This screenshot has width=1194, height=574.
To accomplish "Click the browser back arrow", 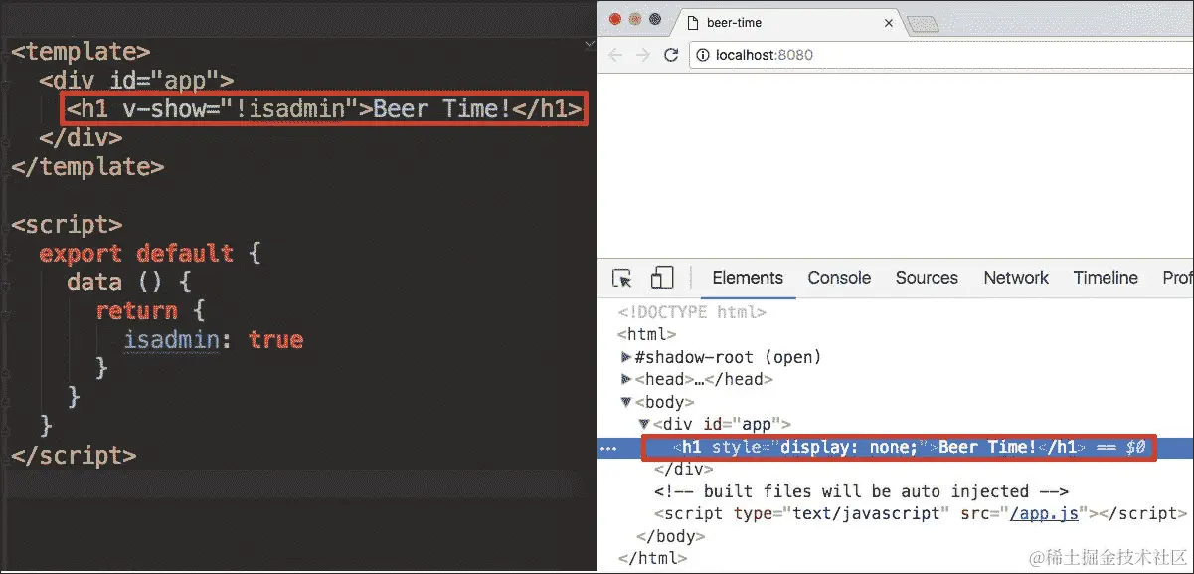I will [x=615, y=55].
